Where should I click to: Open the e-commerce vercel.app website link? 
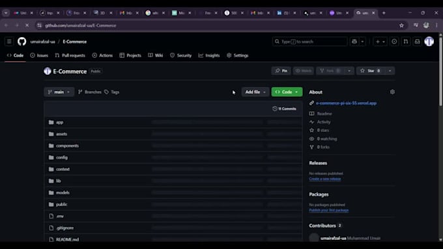[346, 103]
